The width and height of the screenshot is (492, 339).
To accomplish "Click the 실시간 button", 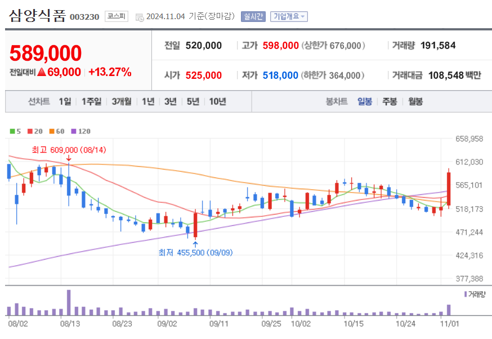I will [x=253, y=16].
